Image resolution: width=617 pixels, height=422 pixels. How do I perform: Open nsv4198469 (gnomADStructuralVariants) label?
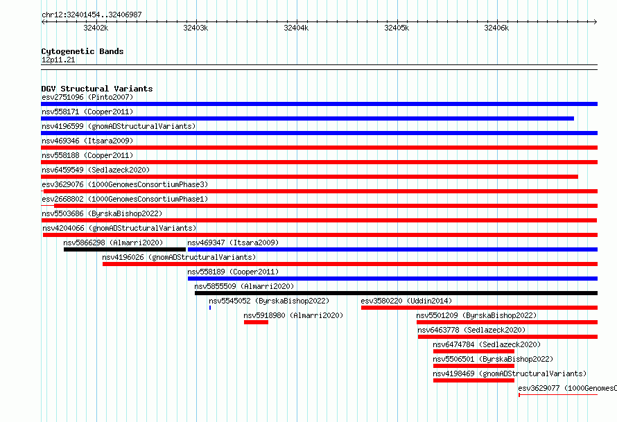click(510, 373)
